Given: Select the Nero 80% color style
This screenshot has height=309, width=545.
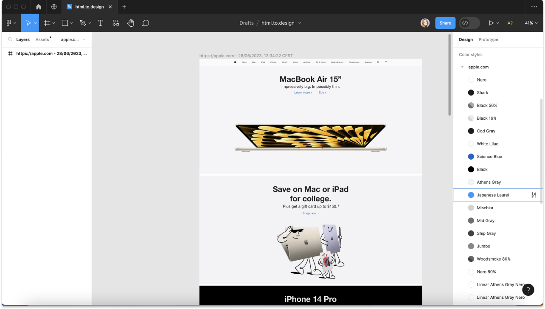Looking at the screenshot, I should 497,272.
